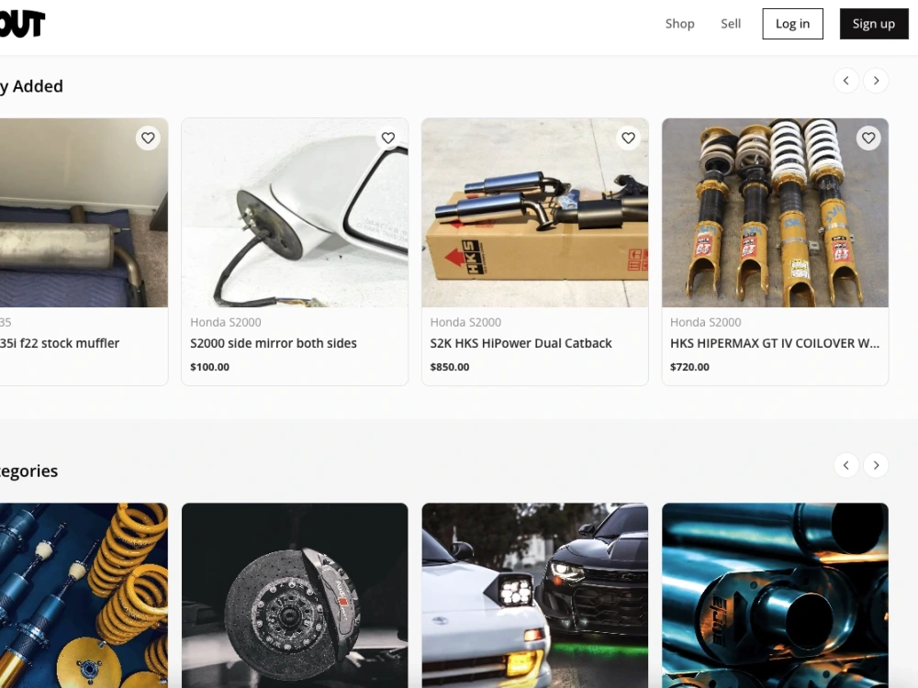Image resolution: width=918 pixels, height=688 pixels.
Task: Toggle favorite heart on HKS HIPERMAX coilovers
Action: [x=868, y=138]
